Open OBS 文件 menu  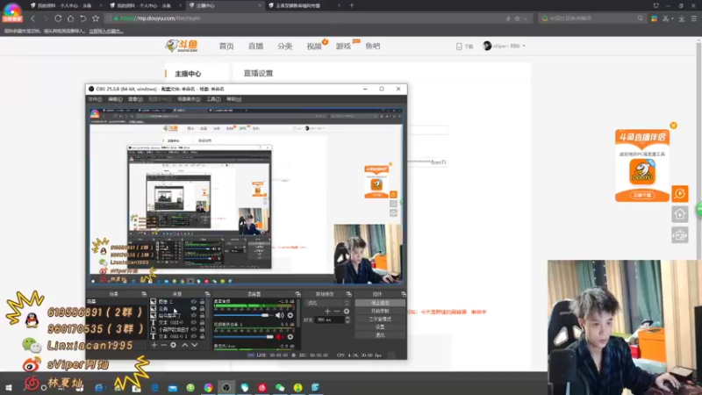[95, 99]
